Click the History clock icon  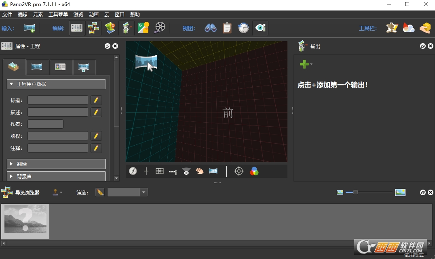(x=244, y=28)
